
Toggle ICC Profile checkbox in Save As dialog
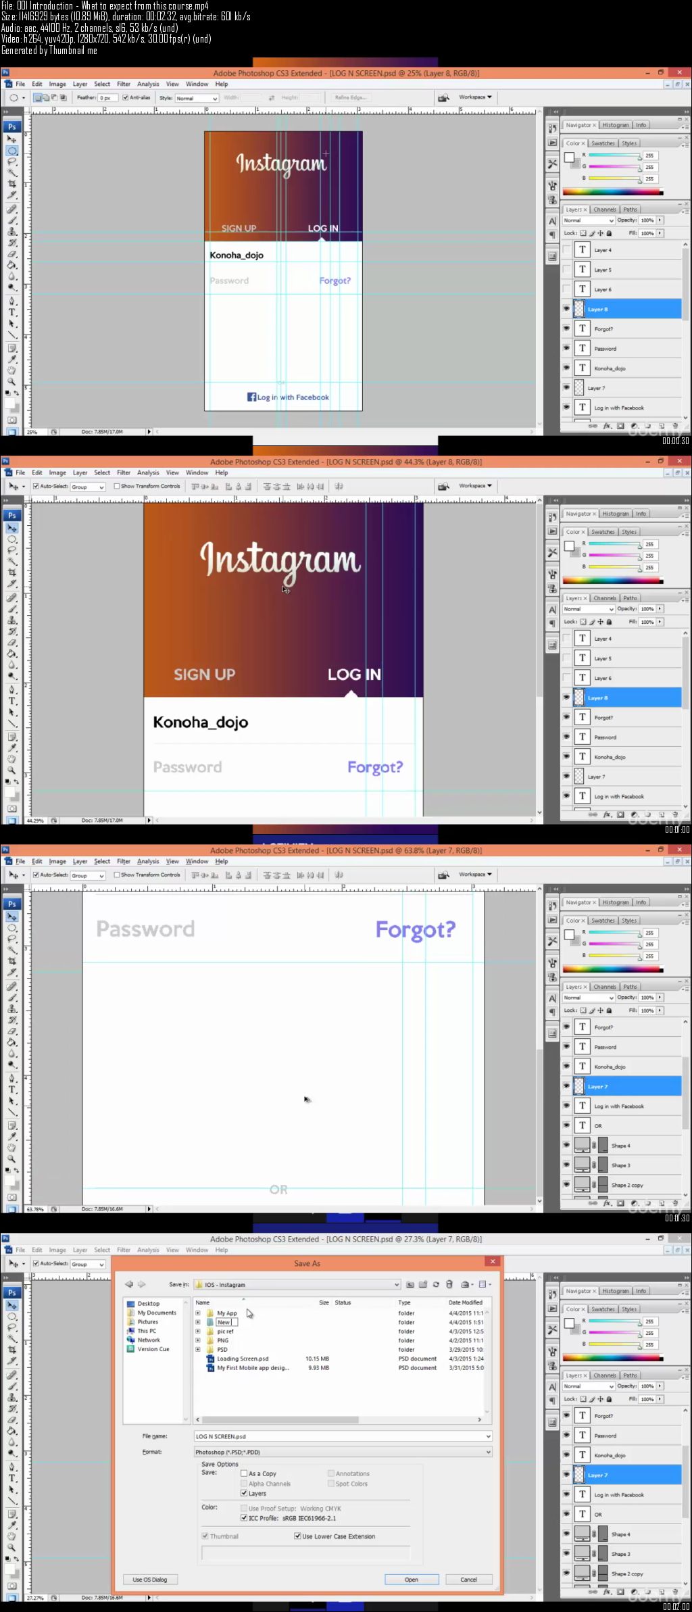tap(244, 1518)
